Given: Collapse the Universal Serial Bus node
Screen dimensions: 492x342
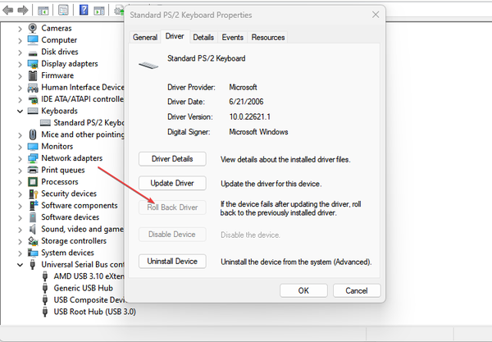Looking at the screenshot, I should [20, 265].
